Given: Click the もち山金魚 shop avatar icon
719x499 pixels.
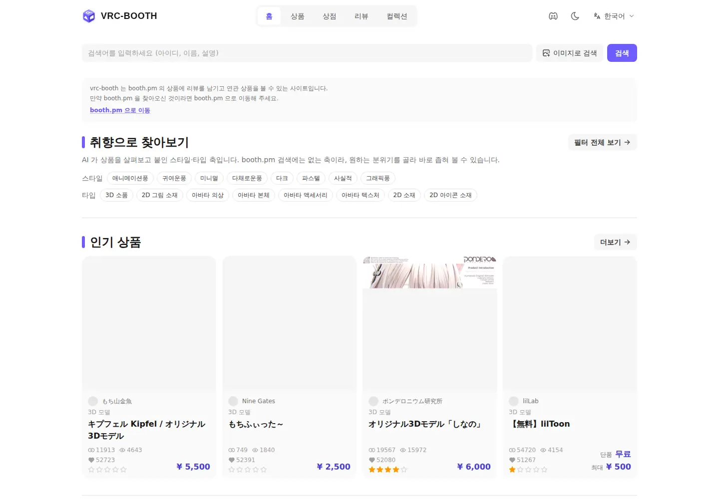Looking at the screenshot, I should pos(93,401).
